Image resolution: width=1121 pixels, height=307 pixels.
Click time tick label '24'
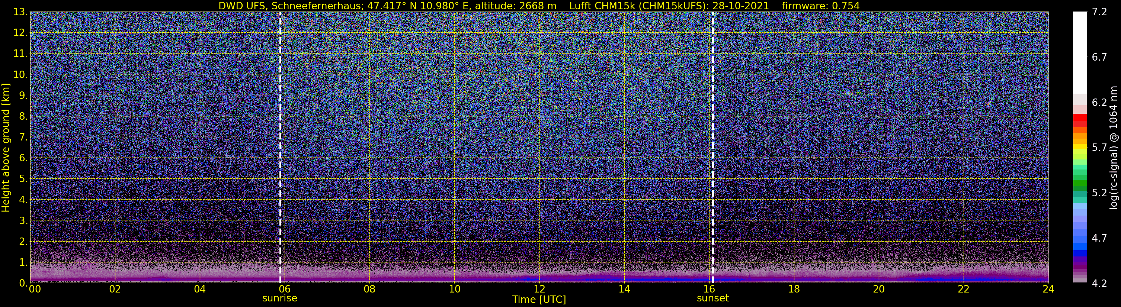(x=1048, y=289)
